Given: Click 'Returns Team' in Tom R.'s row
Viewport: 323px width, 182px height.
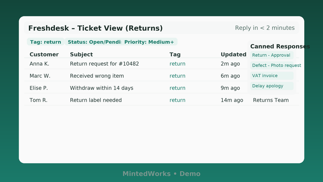Looking at the screenshot, I should (x=271, y=100).
